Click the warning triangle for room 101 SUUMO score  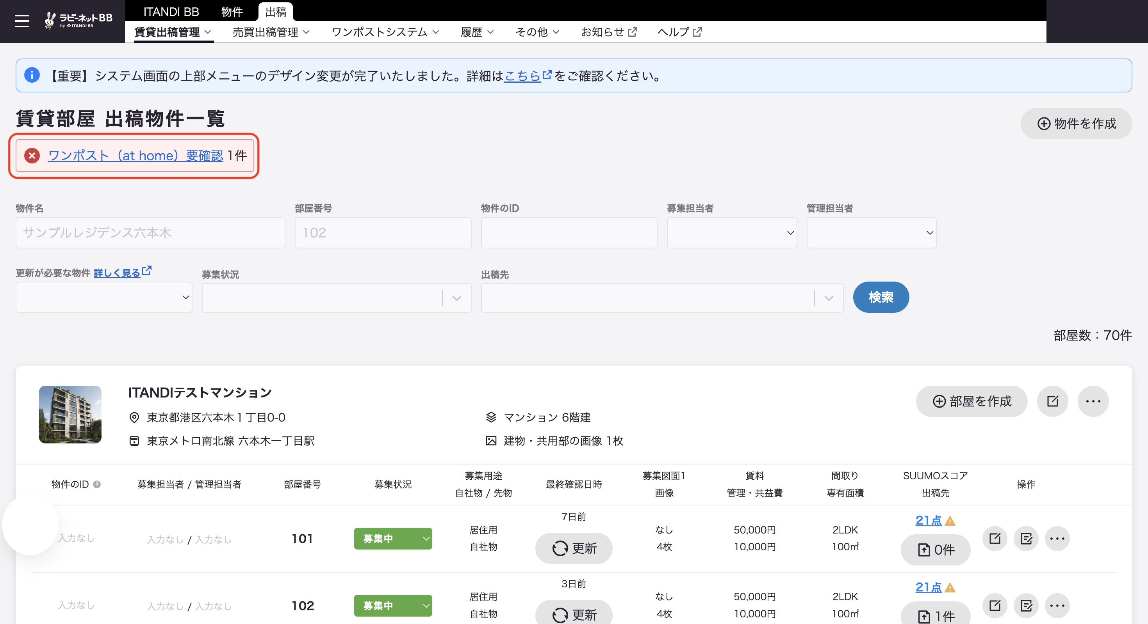click(x=950, y=521)
